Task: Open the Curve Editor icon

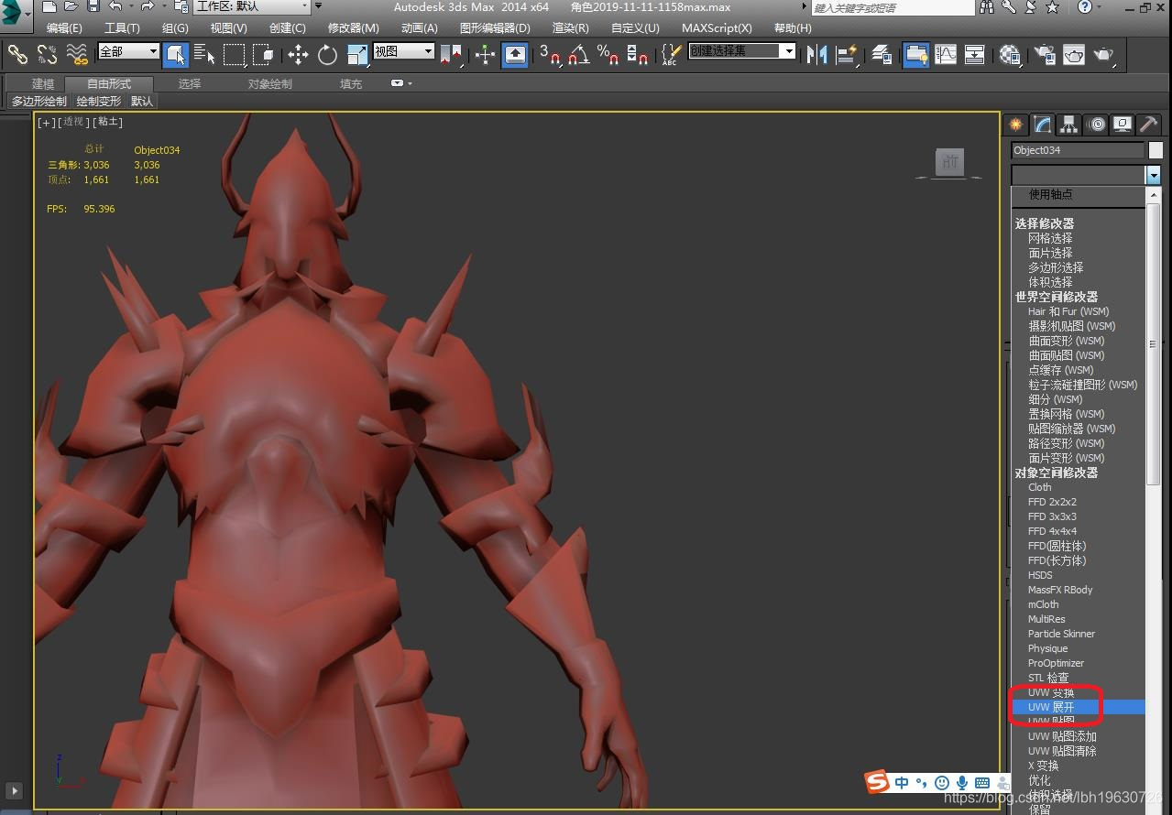Action: pyautogui.click(x=945, y=55)
